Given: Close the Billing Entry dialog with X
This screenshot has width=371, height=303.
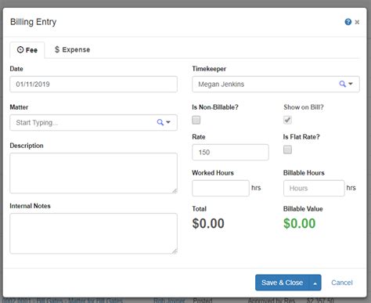Looking at the screenshot, I should (357, 22).
